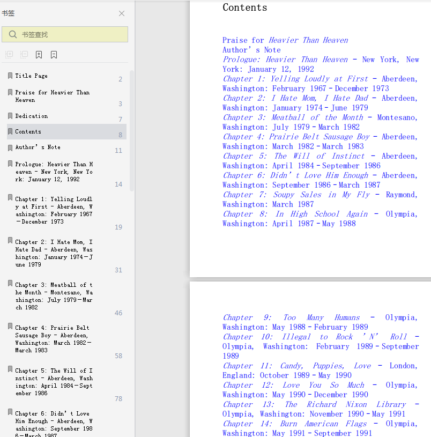
Task: Open Chapter 3 Meatball bookmark
Action: tap(54, 296)
